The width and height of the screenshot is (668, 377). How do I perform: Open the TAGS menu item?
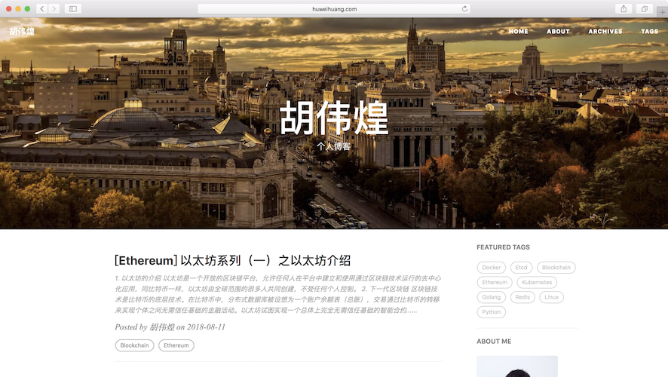click(649, 32)
